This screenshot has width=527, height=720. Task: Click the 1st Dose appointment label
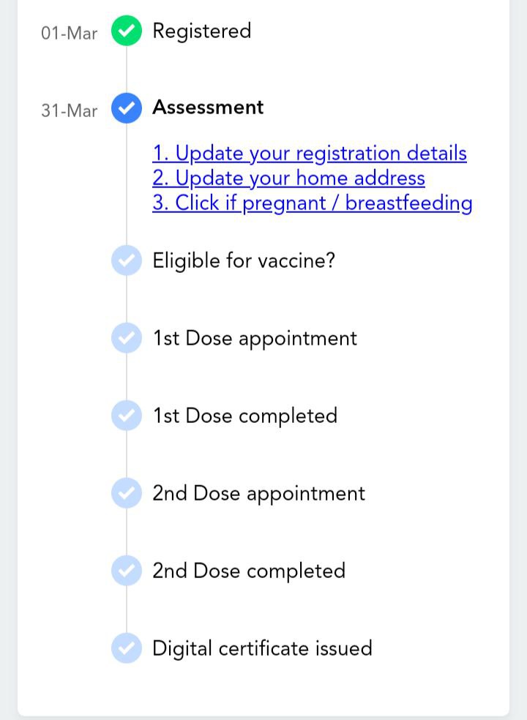pos(255,339)
